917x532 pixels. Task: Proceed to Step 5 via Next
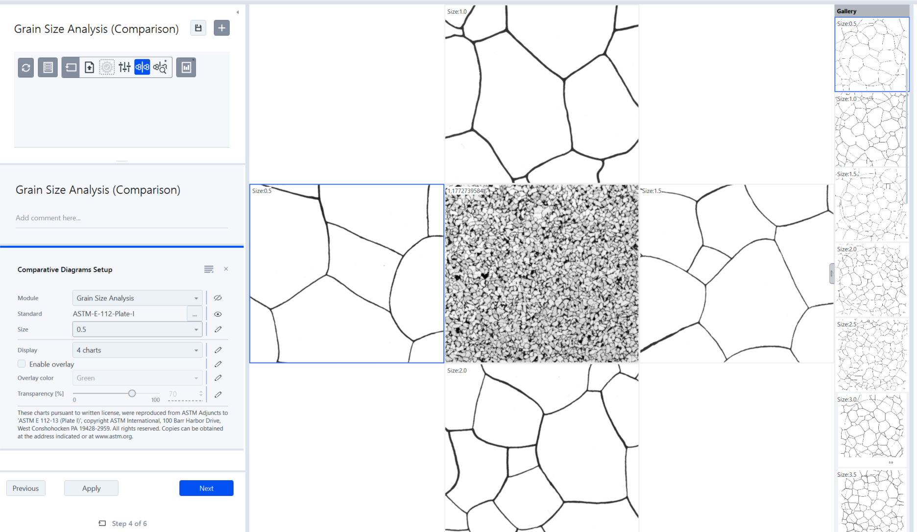[206, 488]
